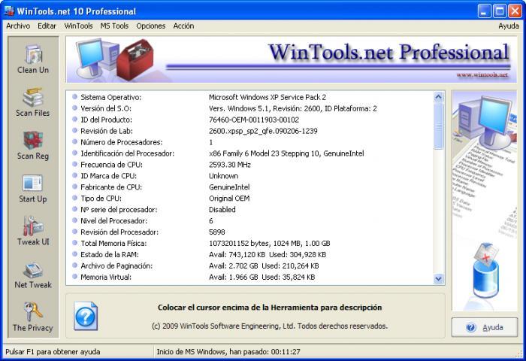Click the value Microsoft Windows XP Service Pack 2
The height and width of the screenshot is (361, 526).
268,97
